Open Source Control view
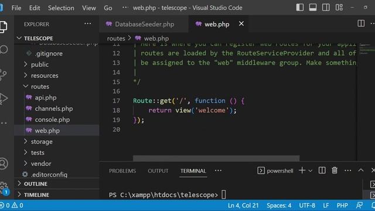Screen dimensions: 375x211 pos(3,74)
